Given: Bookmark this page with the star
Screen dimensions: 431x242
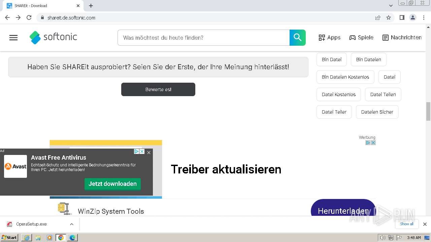Looking at the screenshot, I should pyautogui.click(x=389, y=17).
